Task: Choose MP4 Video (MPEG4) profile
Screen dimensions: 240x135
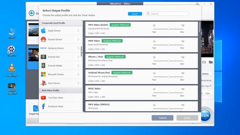Action: [x=141, y=106]
